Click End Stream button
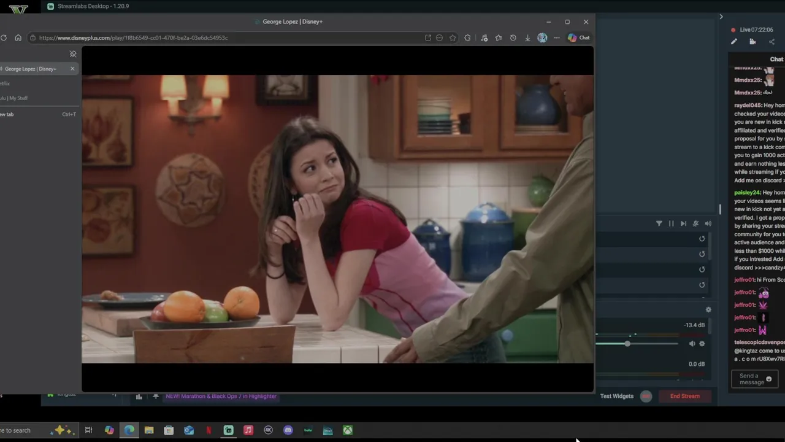785x442 pixels. 685,397
